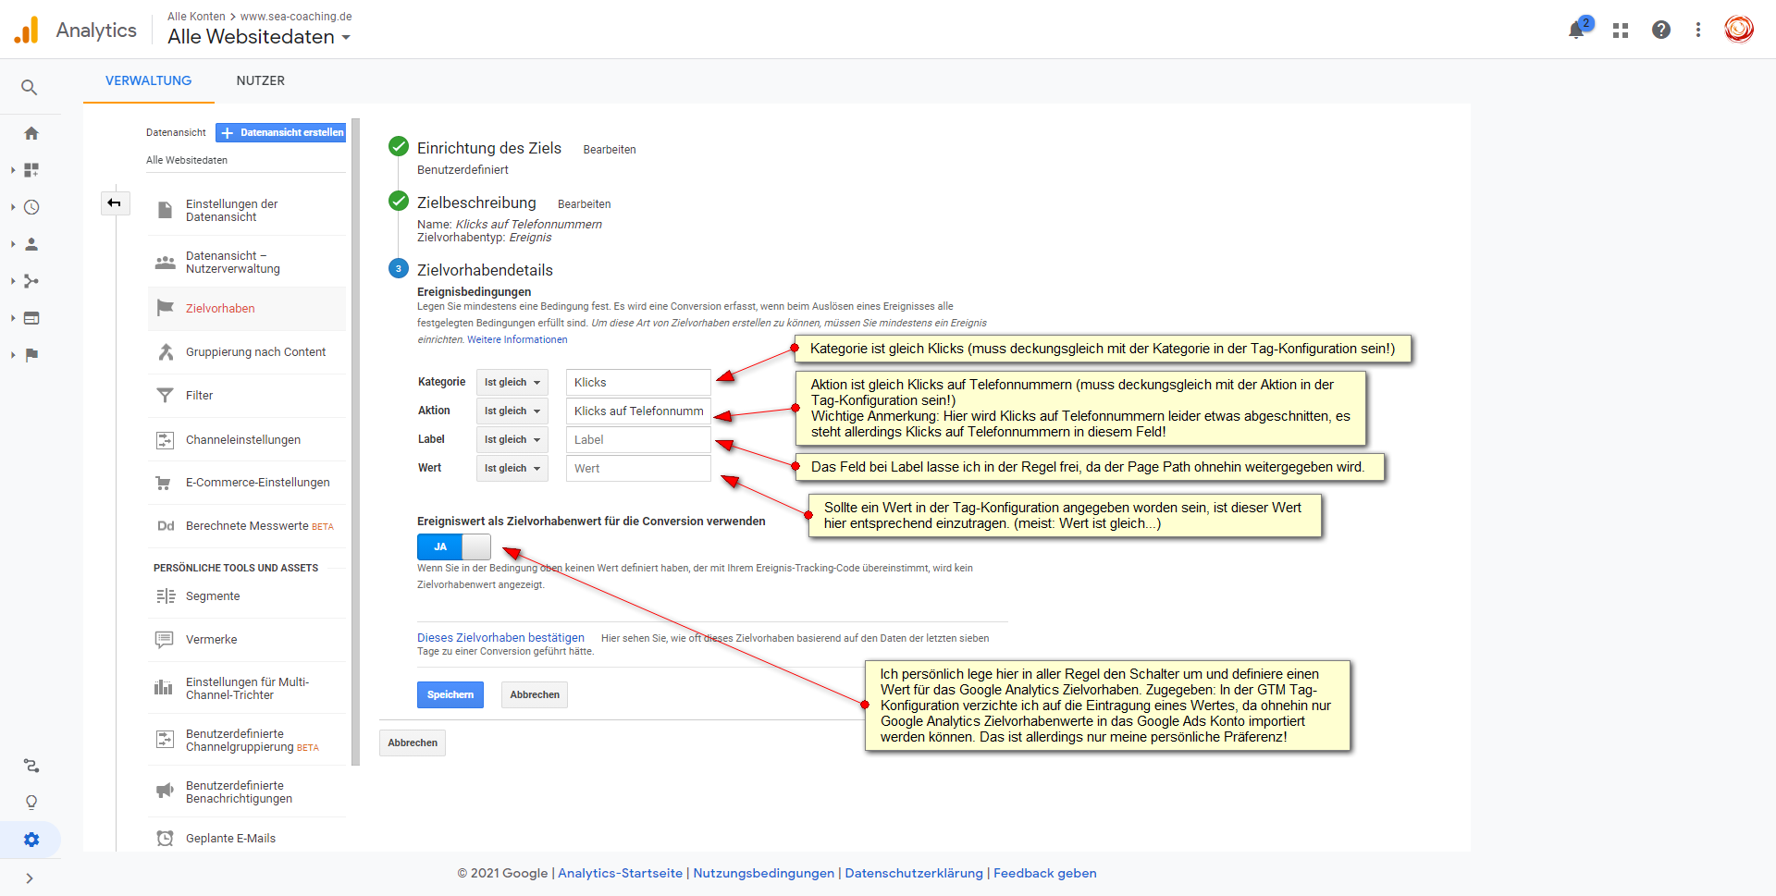Image resolution: width=1776 pixels, height=896 pixels.
Task: Open Einstellungen der Datenansicht
Action: coord(247,211)
